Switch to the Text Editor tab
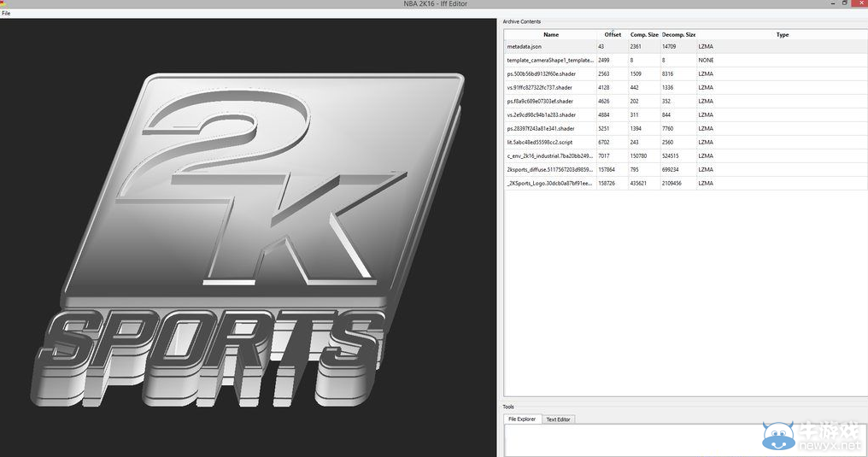This screenshot has height=457, width=868. point(558,419)
